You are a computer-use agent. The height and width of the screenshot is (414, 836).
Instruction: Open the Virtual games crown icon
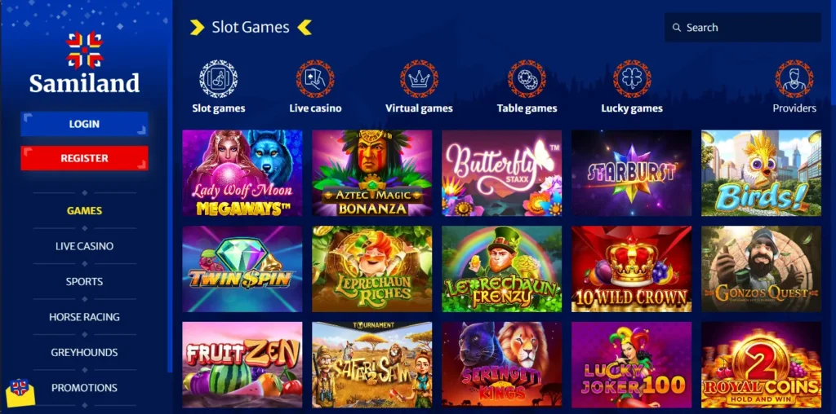[419, 79]
